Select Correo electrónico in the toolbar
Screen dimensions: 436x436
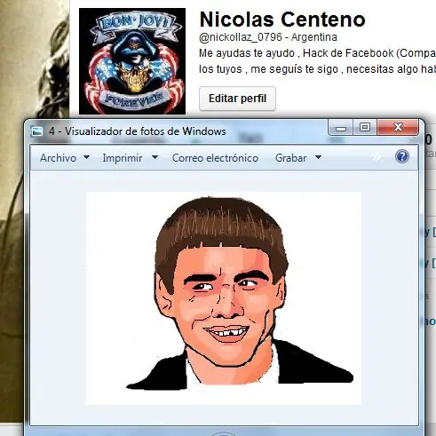tap(215, 158)
